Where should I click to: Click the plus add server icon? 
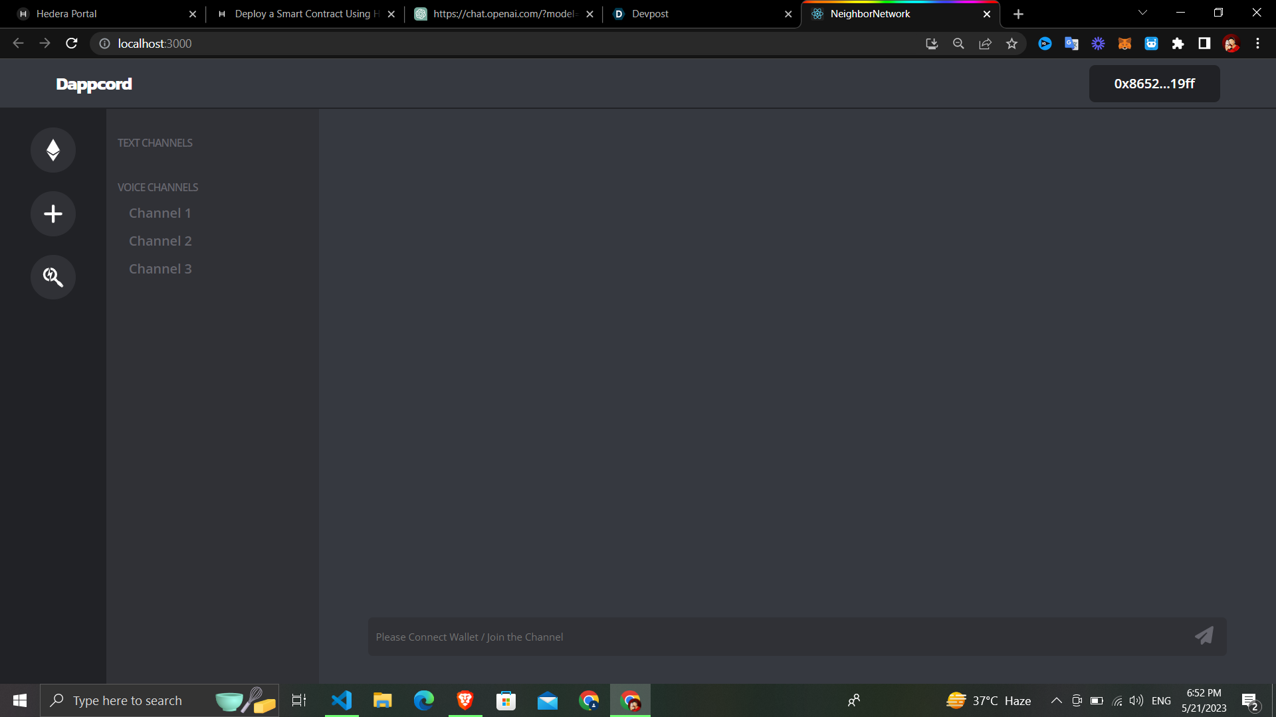pos(53,214)
